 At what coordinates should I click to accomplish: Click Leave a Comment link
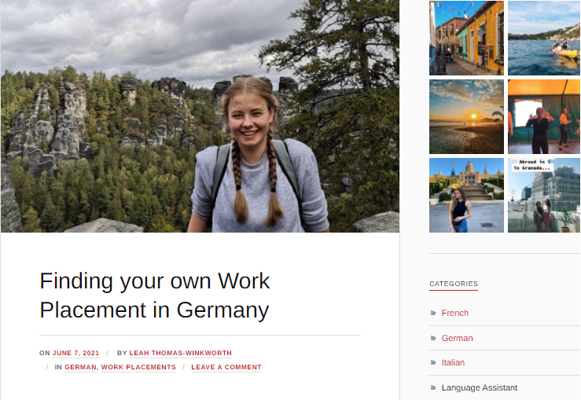[226, 367]
